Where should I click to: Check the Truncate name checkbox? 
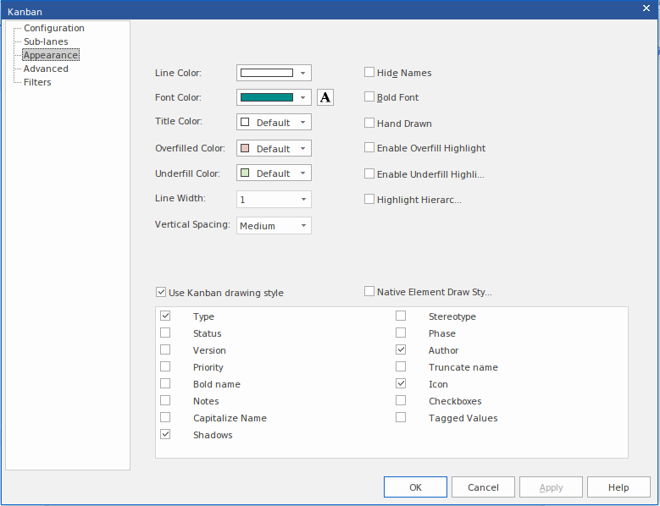[x=401, y=366]
